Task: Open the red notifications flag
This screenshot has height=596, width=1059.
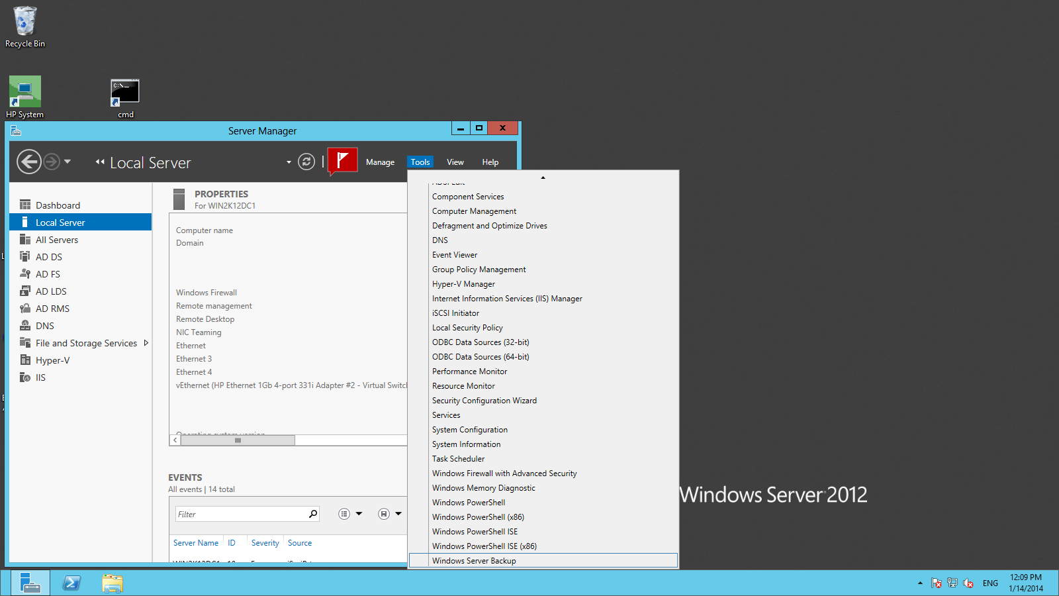Action: 343,161
